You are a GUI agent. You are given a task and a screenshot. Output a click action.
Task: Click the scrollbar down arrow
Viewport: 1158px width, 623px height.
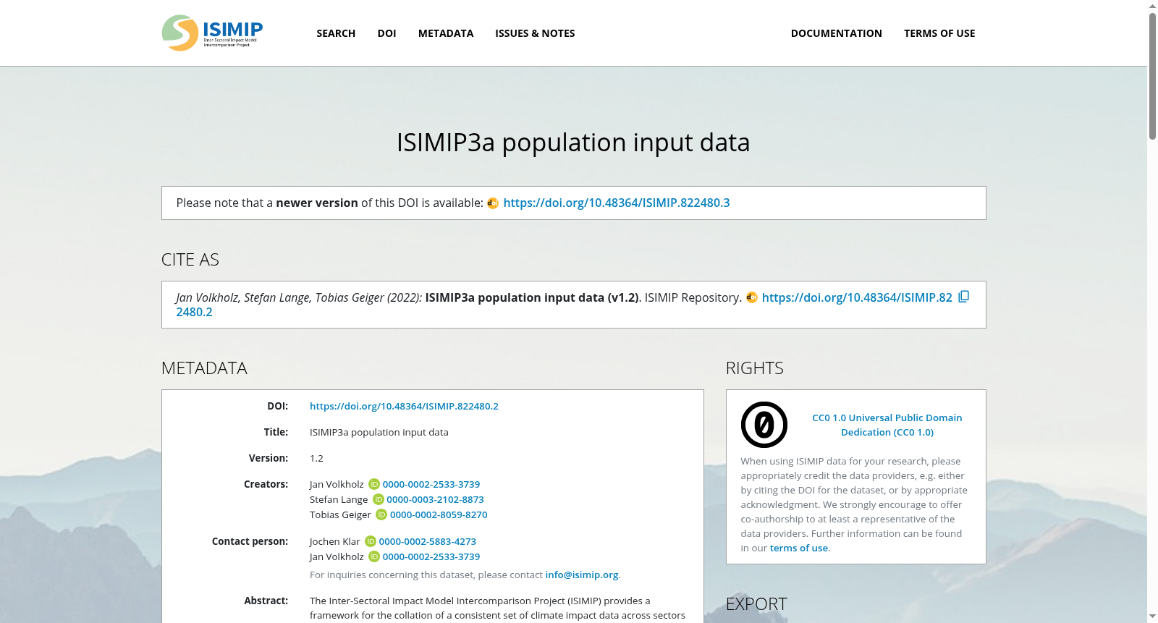[x=1152, y=616]
